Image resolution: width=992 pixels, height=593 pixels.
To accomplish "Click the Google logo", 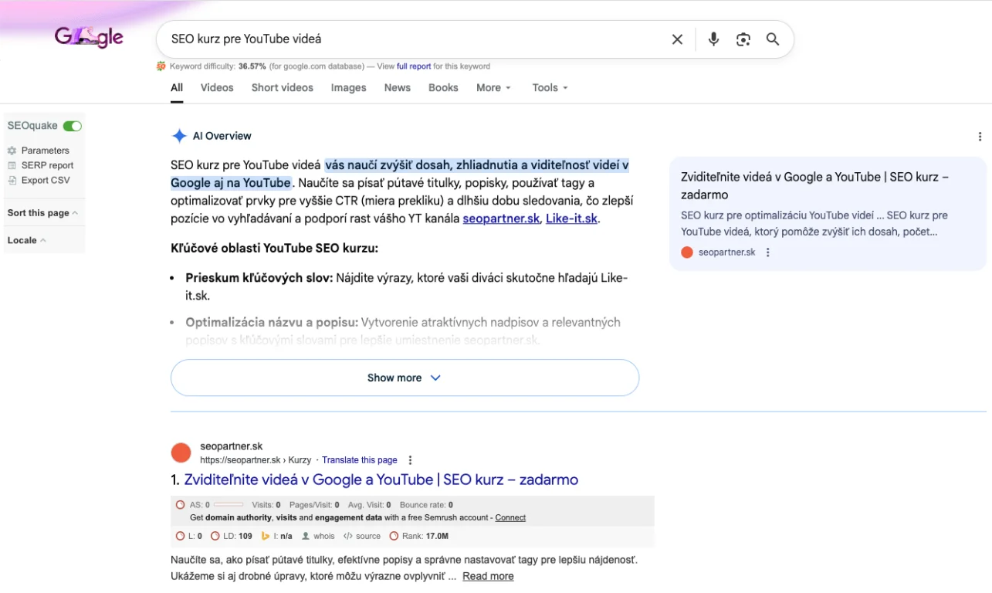I will point(89,37).
